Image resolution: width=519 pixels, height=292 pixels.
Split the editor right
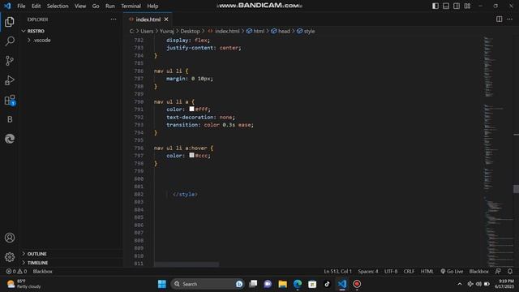(x=500, y=19)
